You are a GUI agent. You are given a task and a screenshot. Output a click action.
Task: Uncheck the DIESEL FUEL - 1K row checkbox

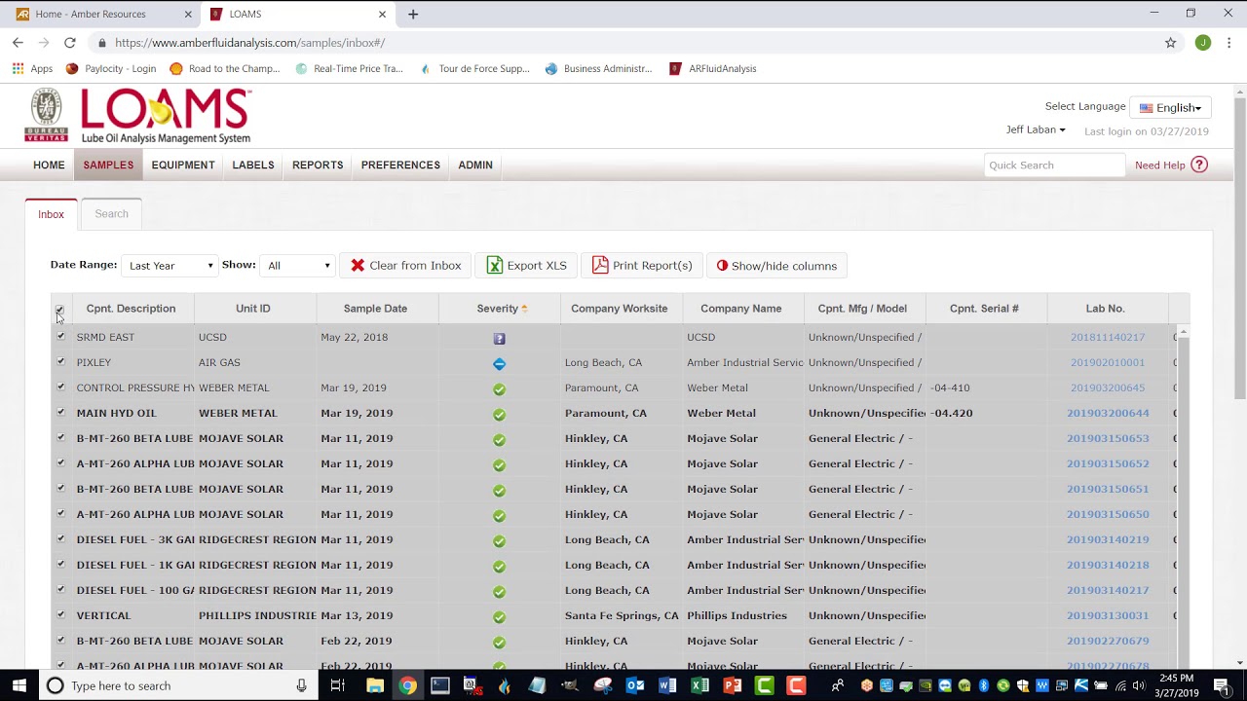pos(60,564)
